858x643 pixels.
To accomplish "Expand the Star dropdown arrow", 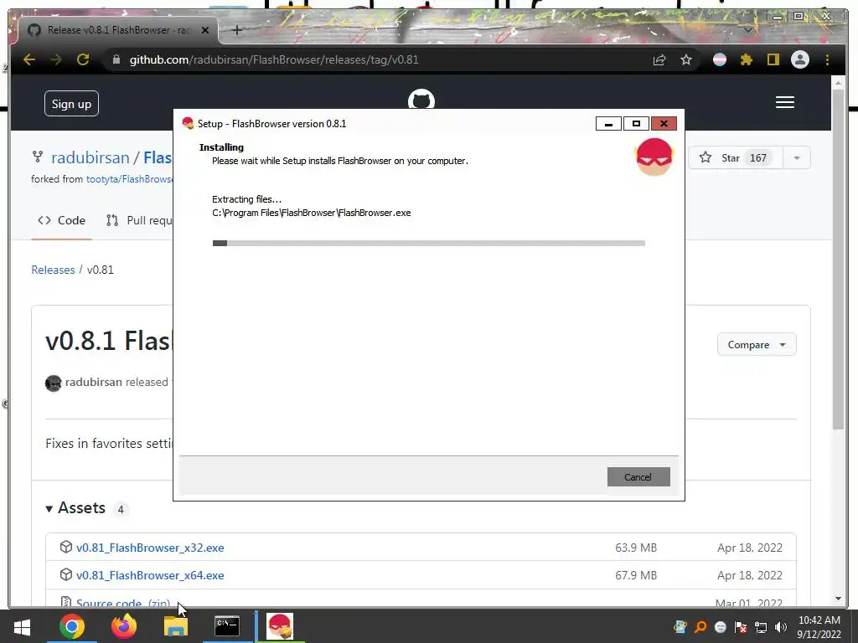I will coord(797,158).
